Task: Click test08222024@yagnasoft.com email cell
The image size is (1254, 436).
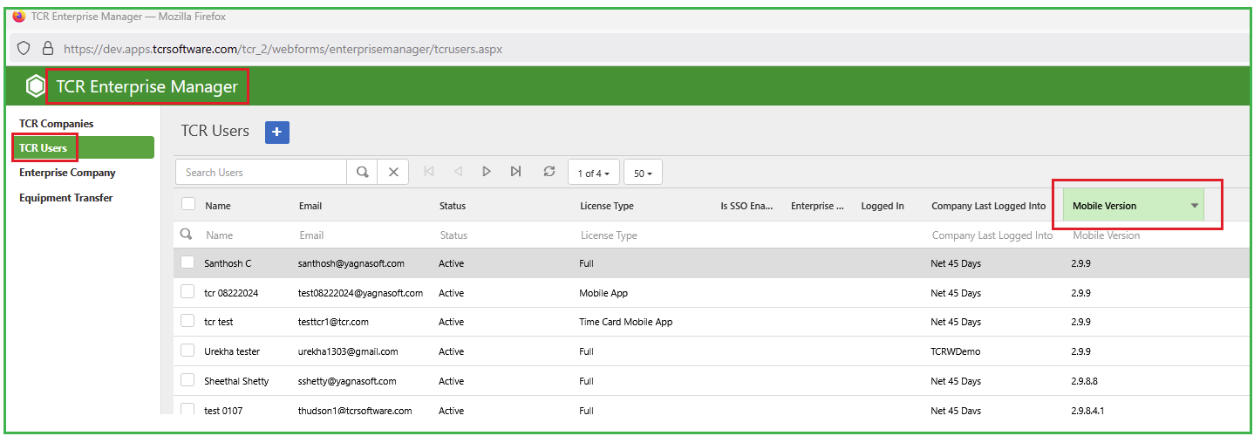Action: (361, 293)
